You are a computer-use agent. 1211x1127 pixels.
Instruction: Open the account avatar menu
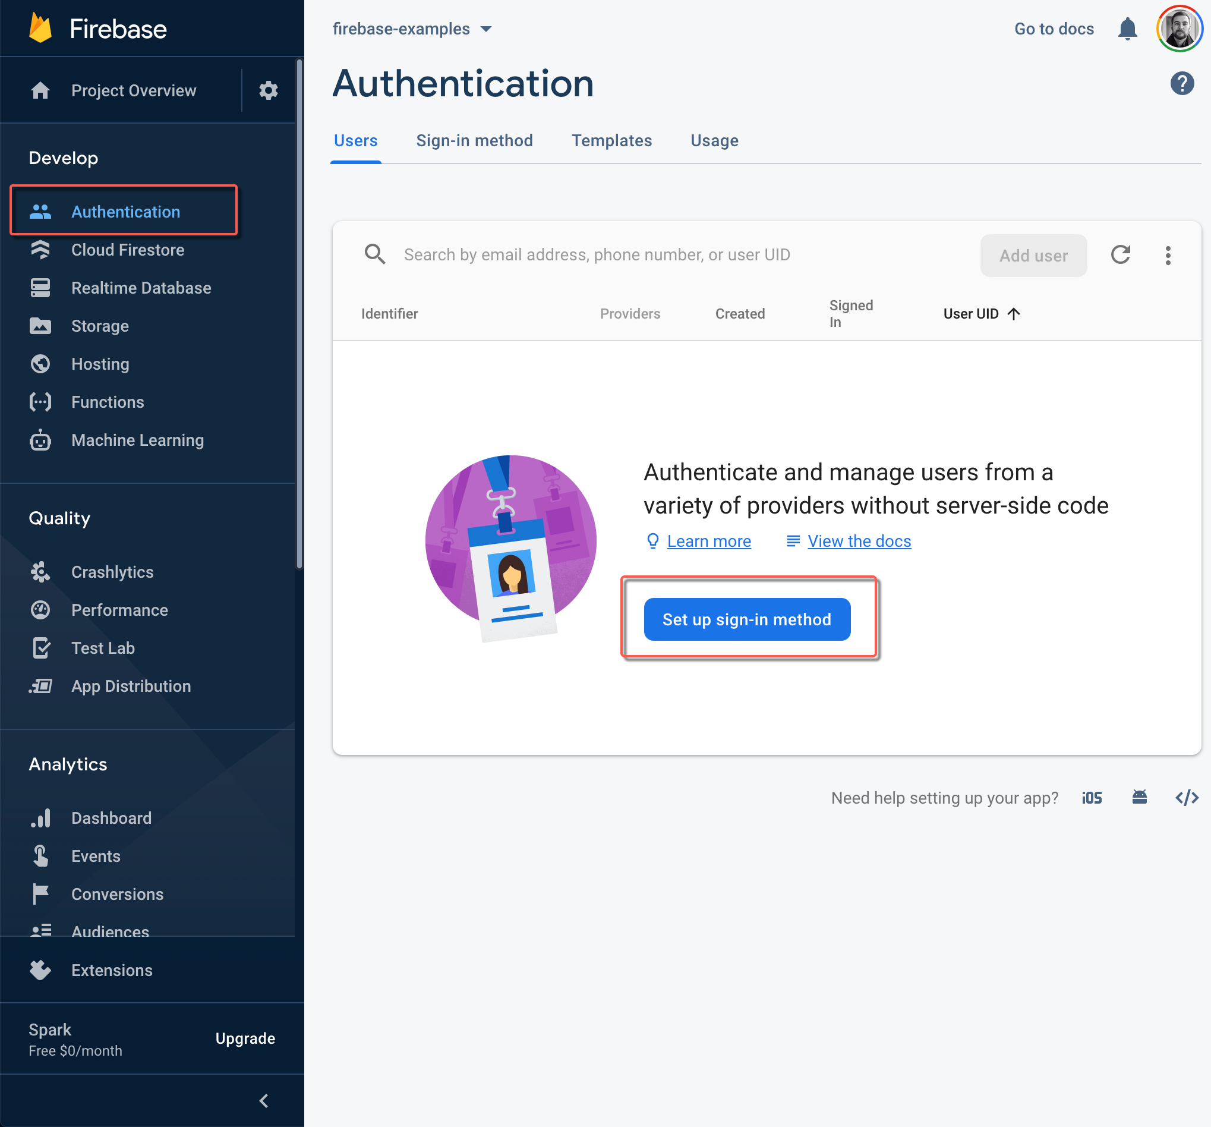click(x=1180, y=29)
